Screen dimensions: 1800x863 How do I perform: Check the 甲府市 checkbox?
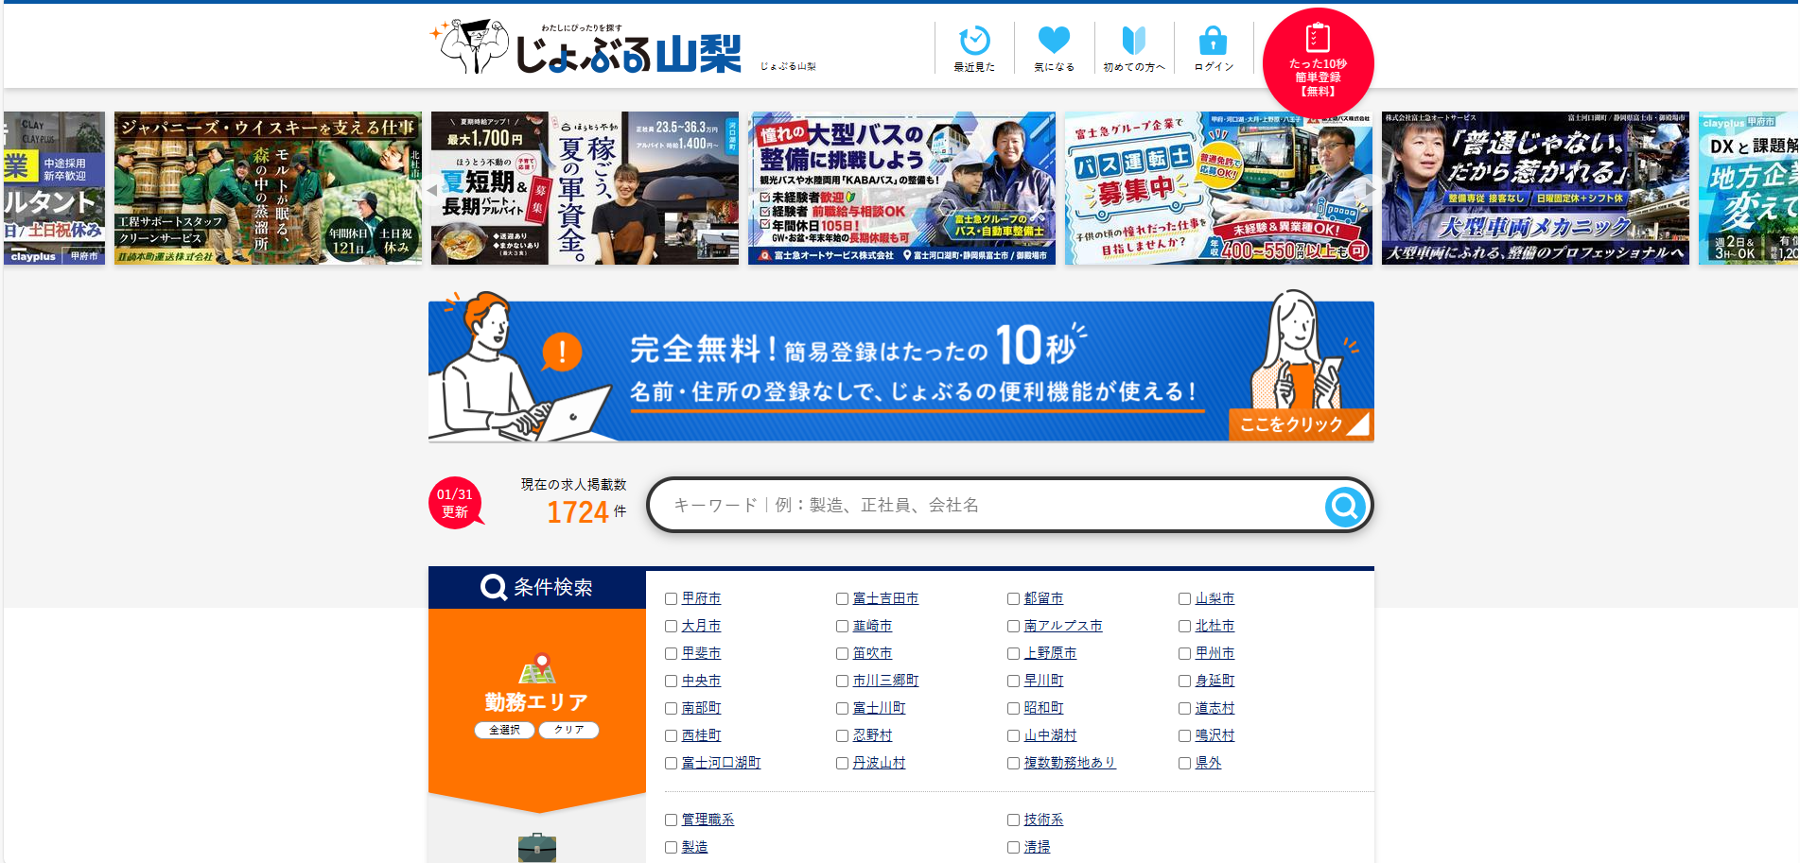[x=671, y=599]
